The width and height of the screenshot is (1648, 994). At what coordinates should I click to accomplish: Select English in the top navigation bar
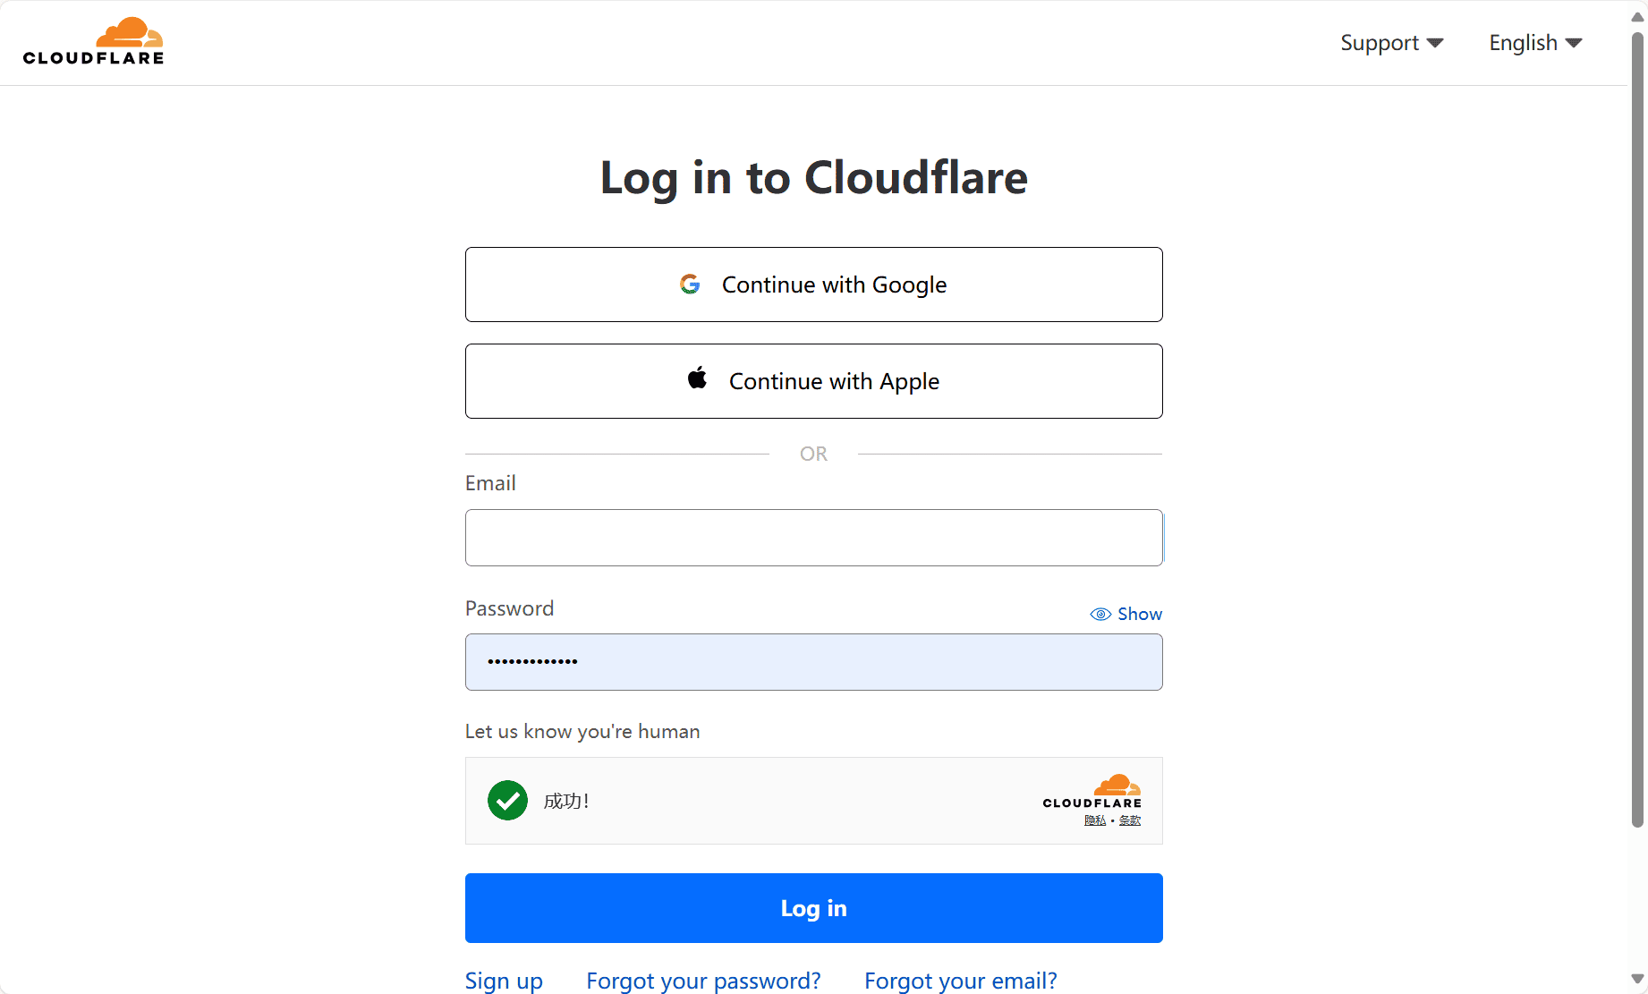click(x=1521, y=42)
